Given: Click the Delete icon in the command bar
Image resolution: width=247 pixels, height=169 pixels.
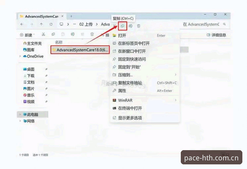Looking at the screenshot, I should [x=92, y=34].
